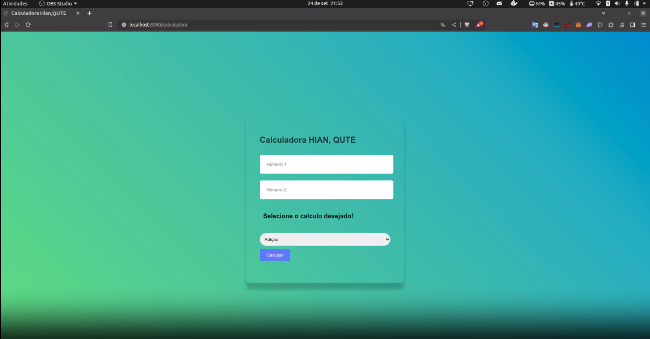
Task: Open the media control music-note icon
Action: tap(622, 25)
